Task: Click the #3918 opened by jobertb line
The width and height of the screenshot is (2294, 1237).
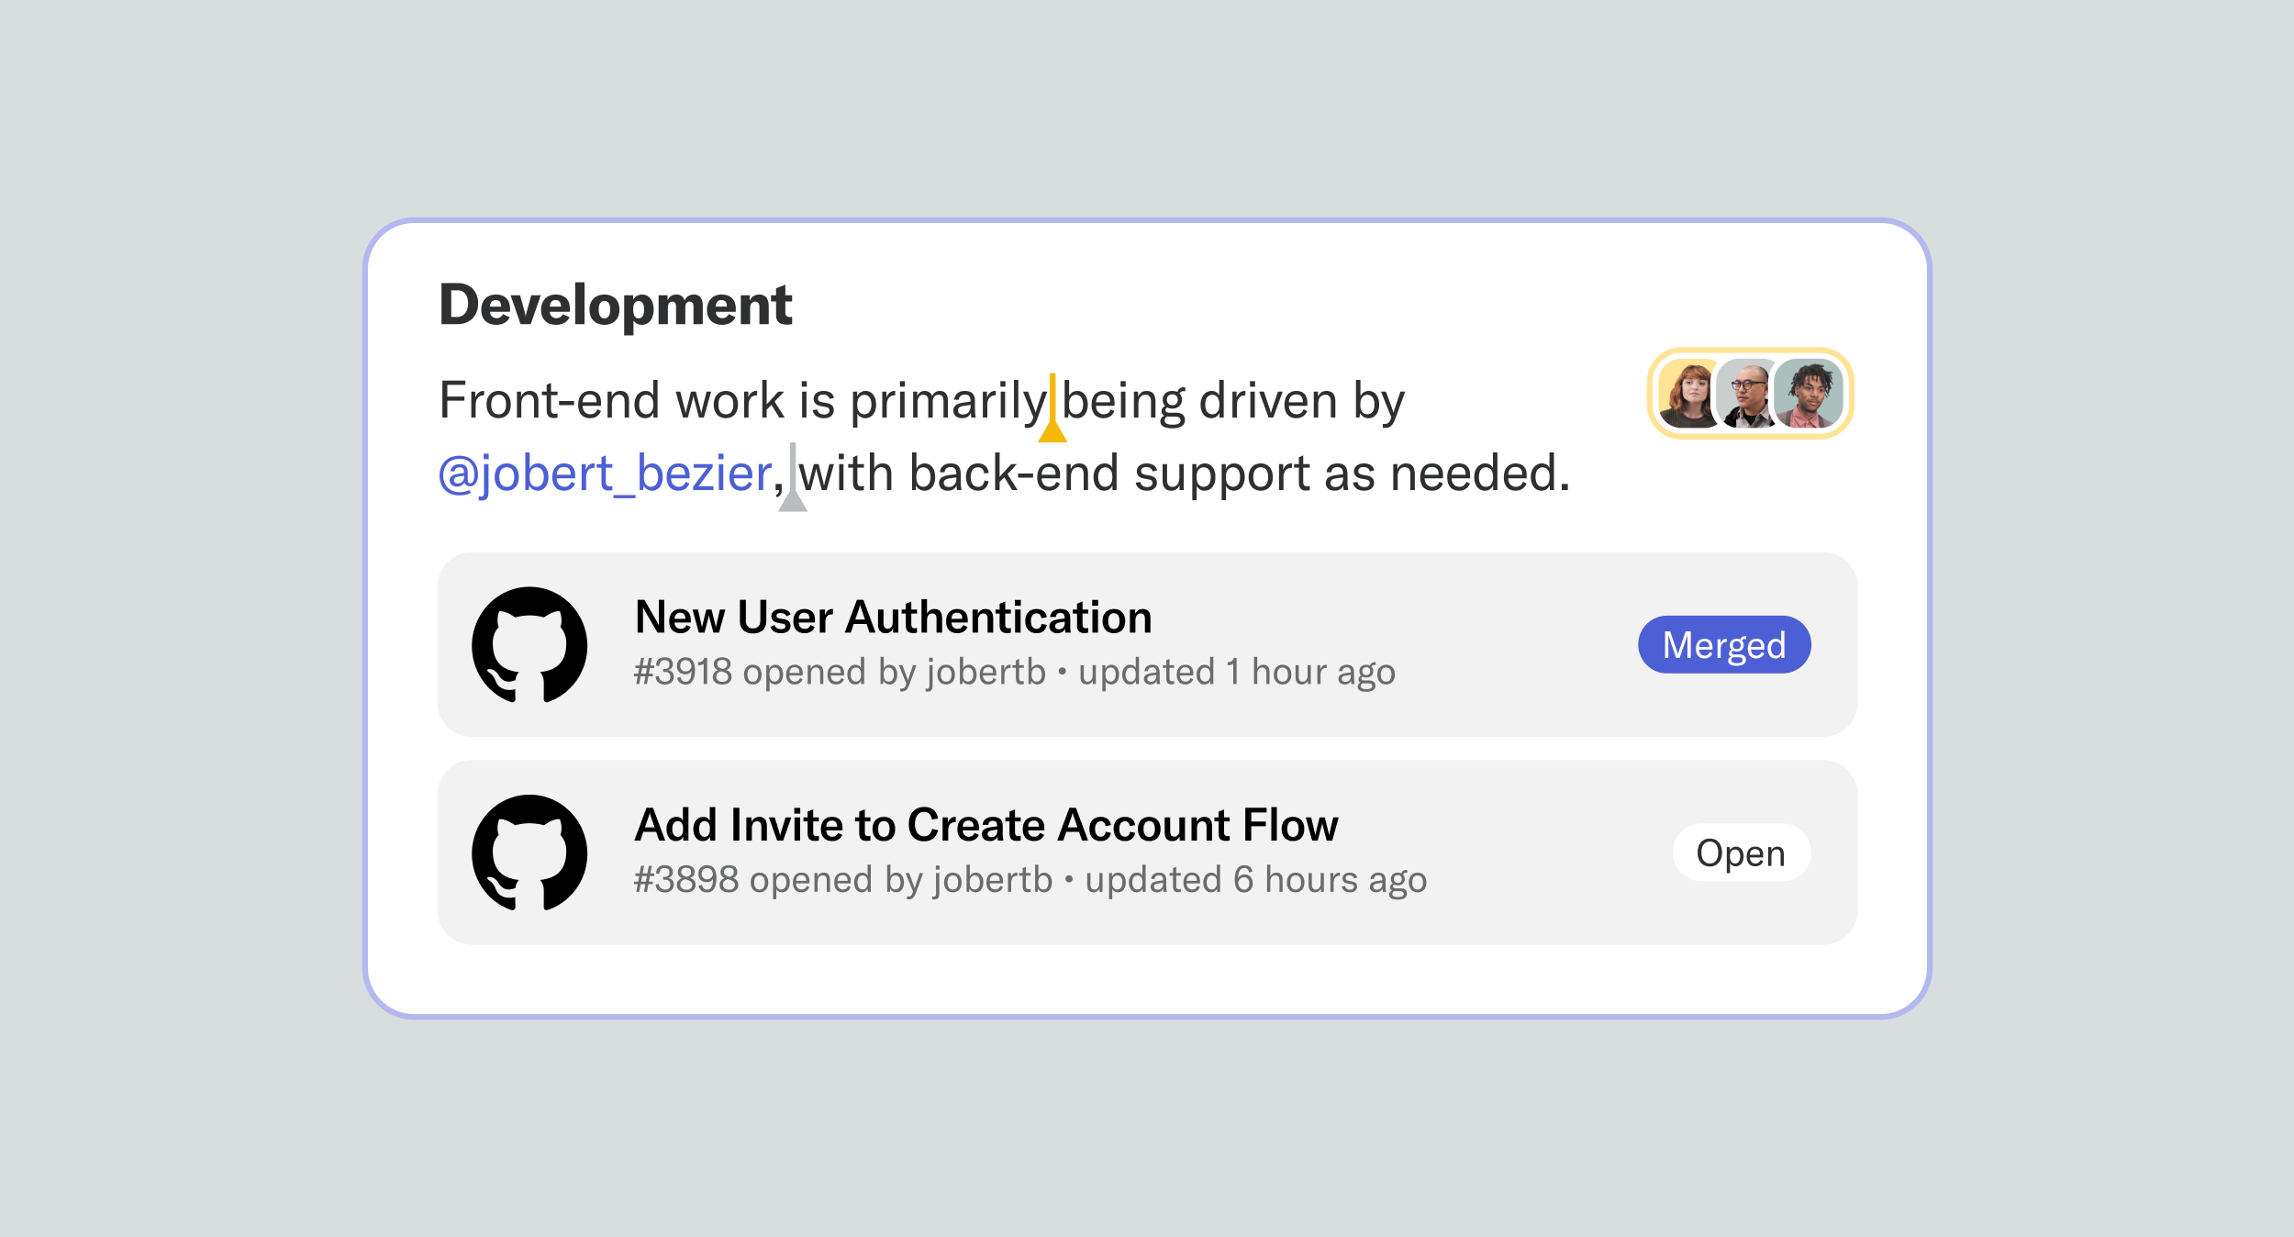Action: 1014,672
